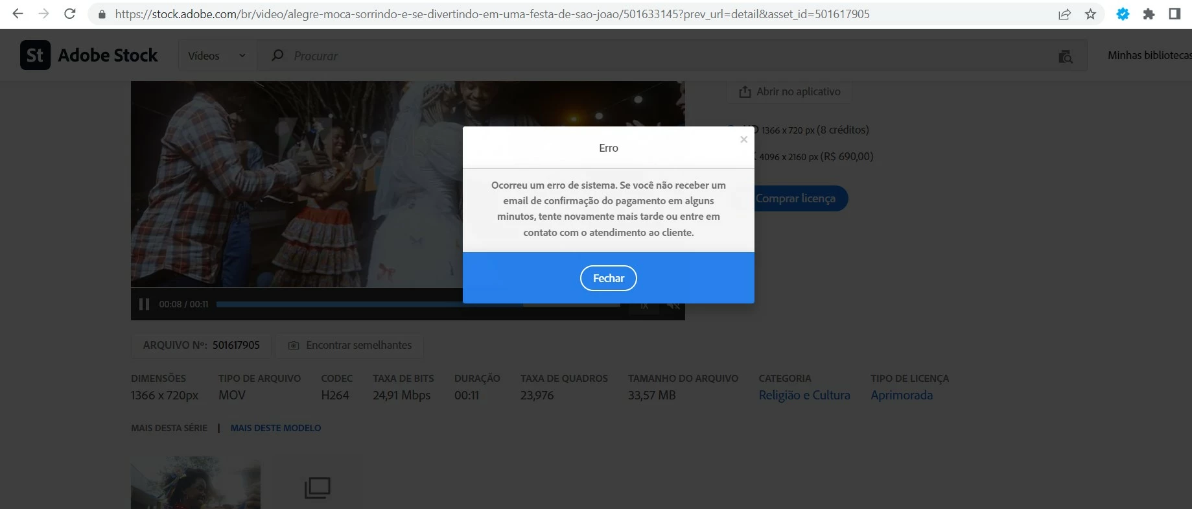The width and height of the screenshot is (1192, 509).
Task: Click the video progress bar
Action: click(418, 304)
